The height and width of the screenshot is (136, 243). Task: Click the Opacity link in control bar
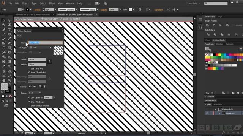tap(104, 10)
